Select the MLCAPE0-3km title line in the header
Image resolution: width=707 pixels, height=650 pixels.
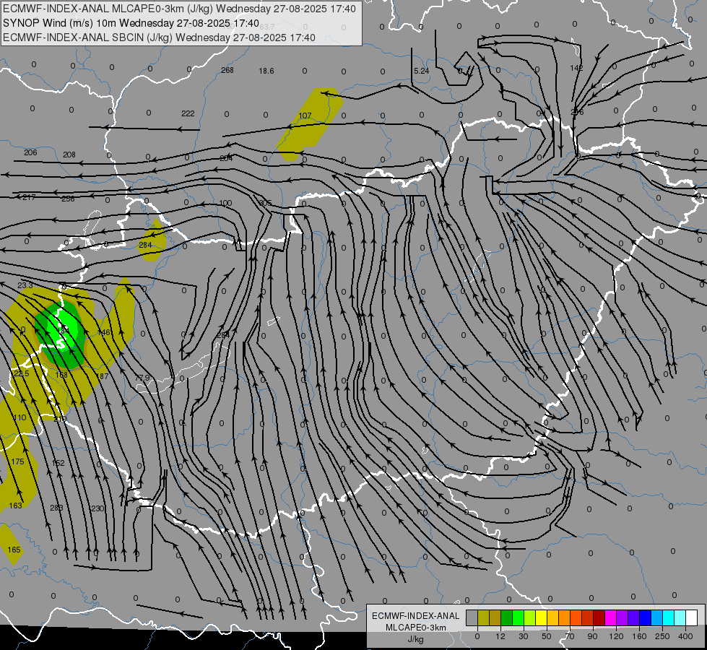point(179,9)
